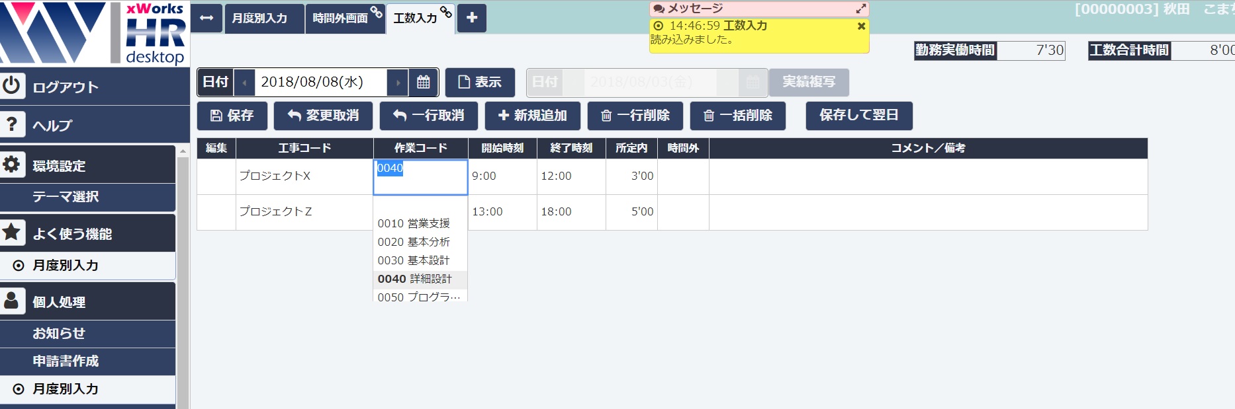The width and height of the screenshot is (1235, 409).
Task: Click the 保存して翌日 button
Action: 858,116
